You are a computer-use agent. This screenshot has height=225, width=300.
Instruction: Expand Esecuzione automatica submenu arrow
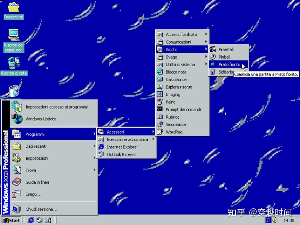coord(153,139)
